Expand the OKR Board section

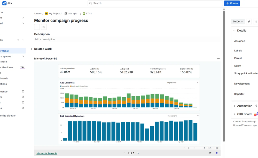(x=234, y=114)
